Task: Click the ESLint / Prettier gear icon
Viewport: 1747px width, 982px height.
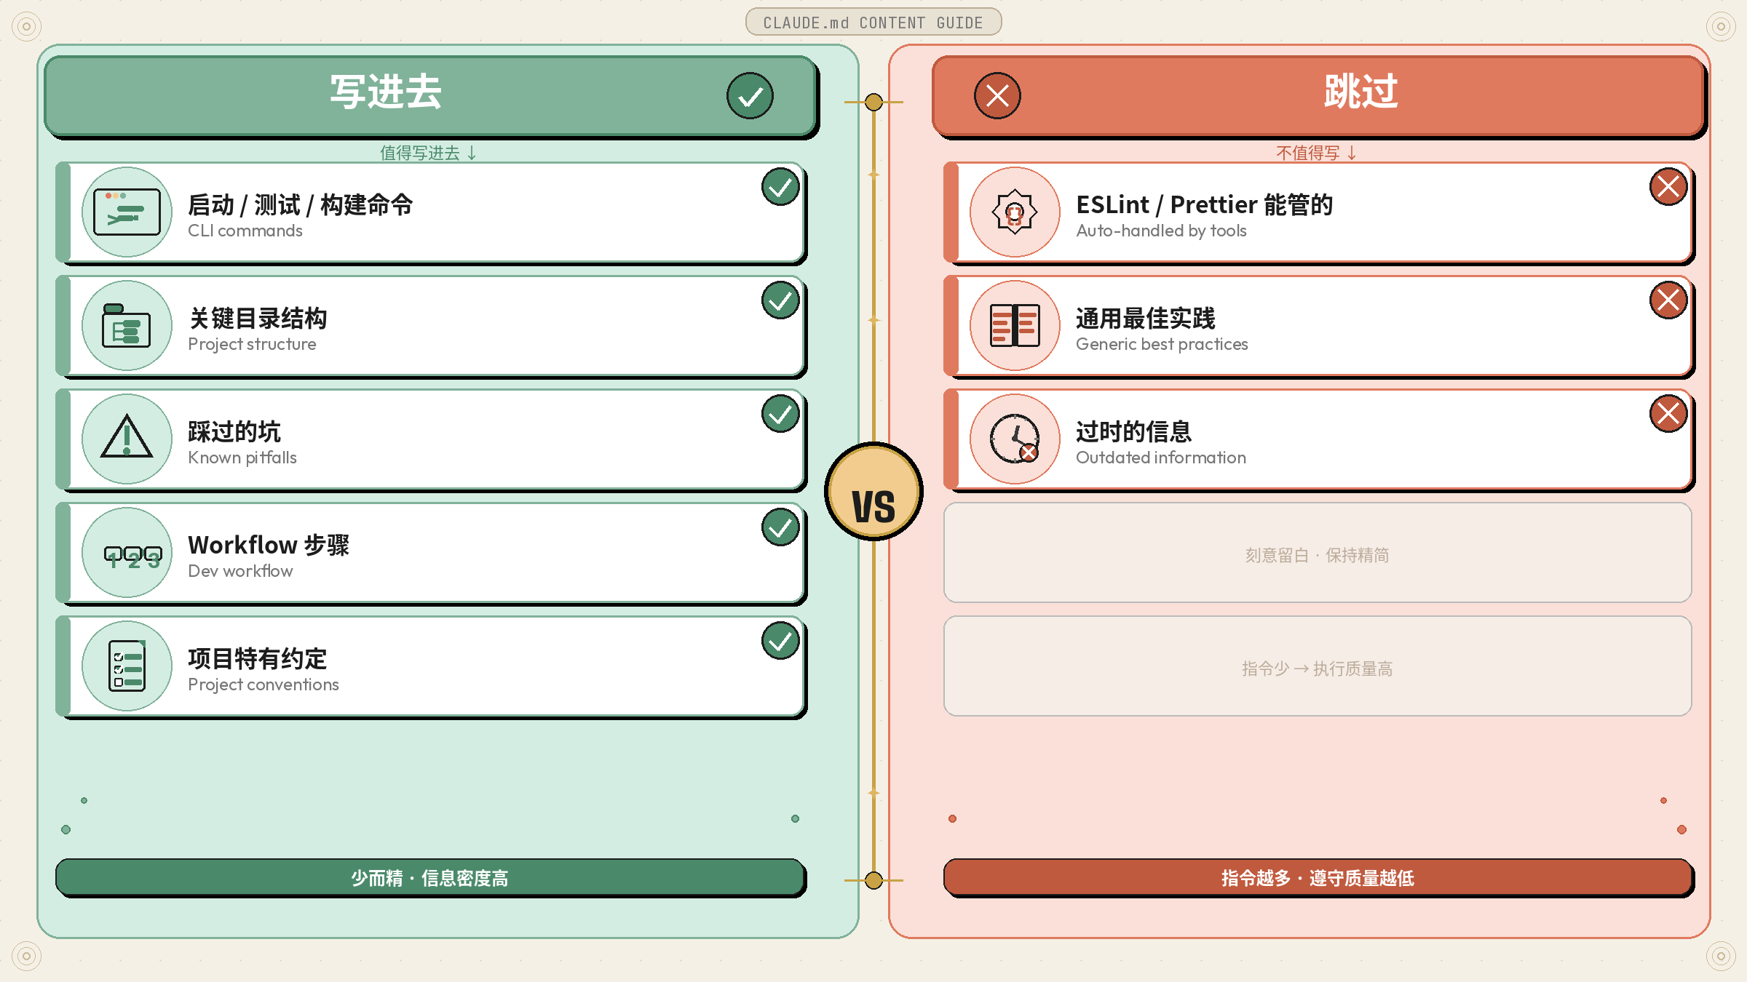Action: (x=1015, y=212)
